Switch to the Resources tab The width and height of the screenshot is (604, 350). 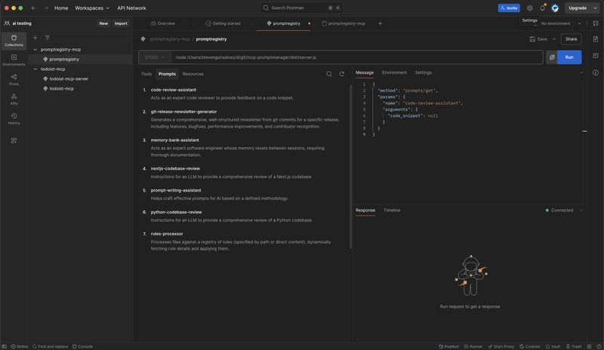[193, 74]
